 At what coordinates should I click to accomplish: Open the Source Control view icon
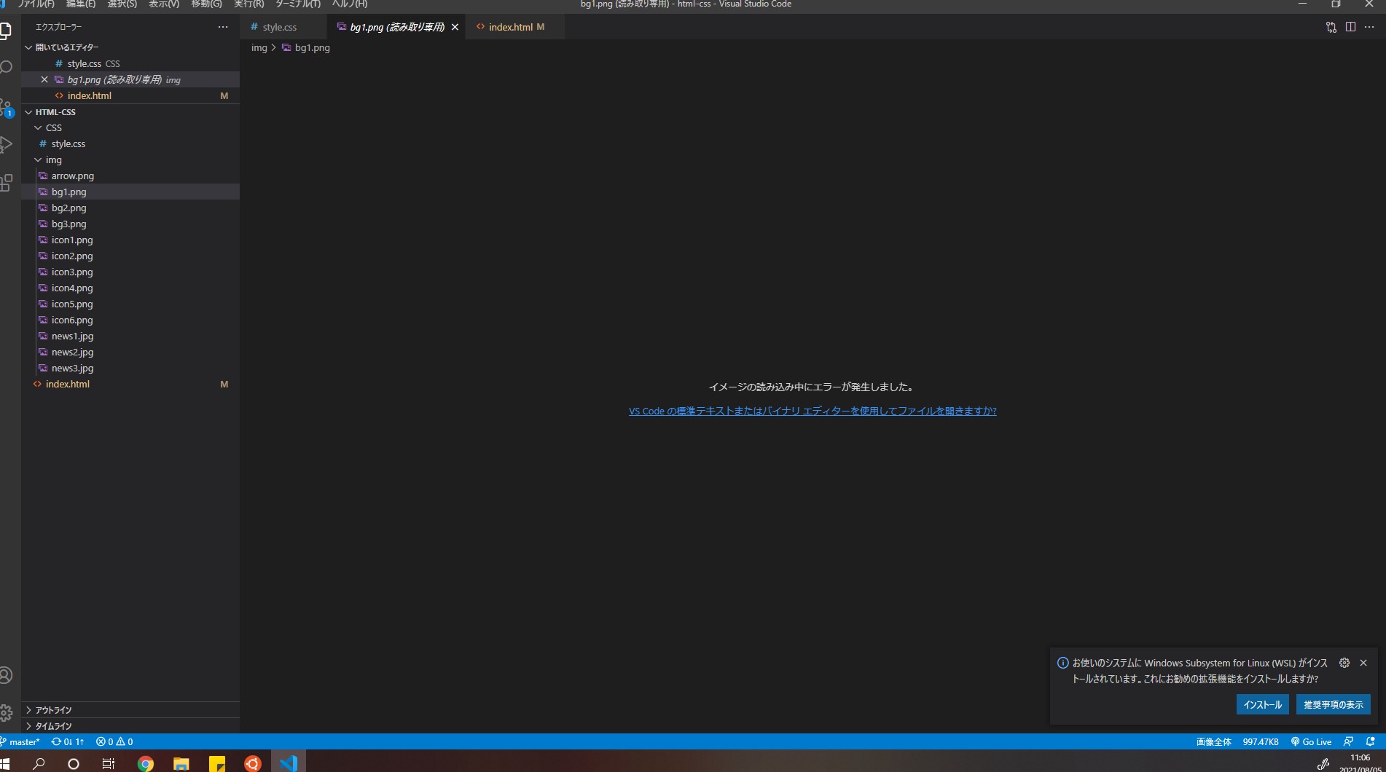(6, 106)
